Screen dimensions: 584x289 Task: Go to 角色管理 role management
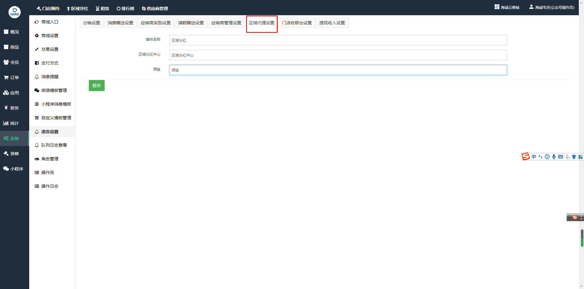point(47,159)
